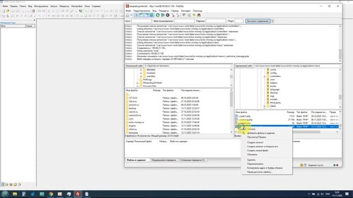The width and height of the screenshot is (353, 198).
Task: Open the Site Manager icon in FileZilla
Action: (127, 15)
